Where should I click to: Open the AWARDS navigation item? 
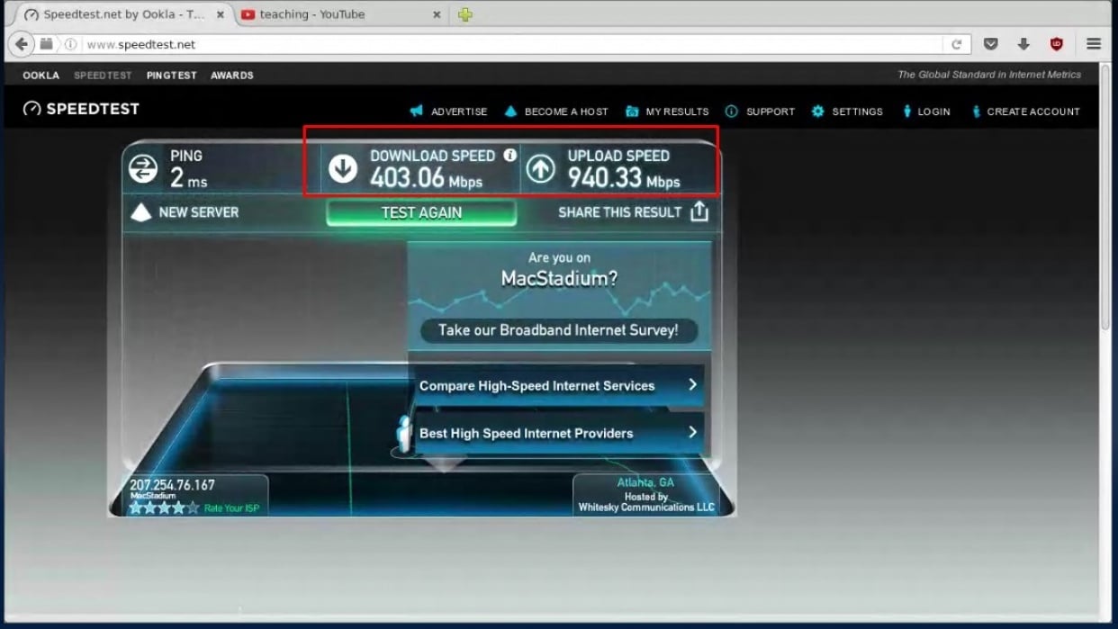(x=232, y=76)
